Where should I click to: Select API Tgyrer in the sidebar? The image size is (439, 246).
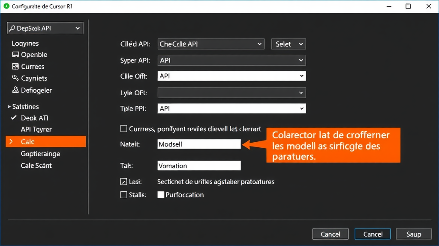[x=36, y=129]
